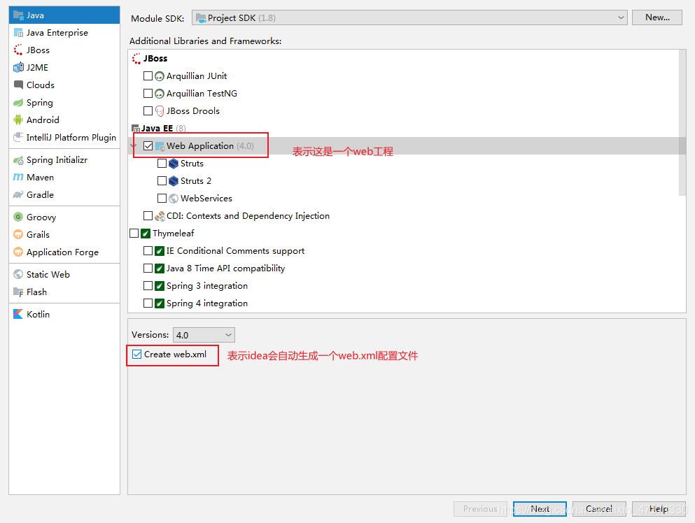Click the Thymeleaf green leaf icon
The height and width of the screenshot is (523, 695).
tap(146, 234)
